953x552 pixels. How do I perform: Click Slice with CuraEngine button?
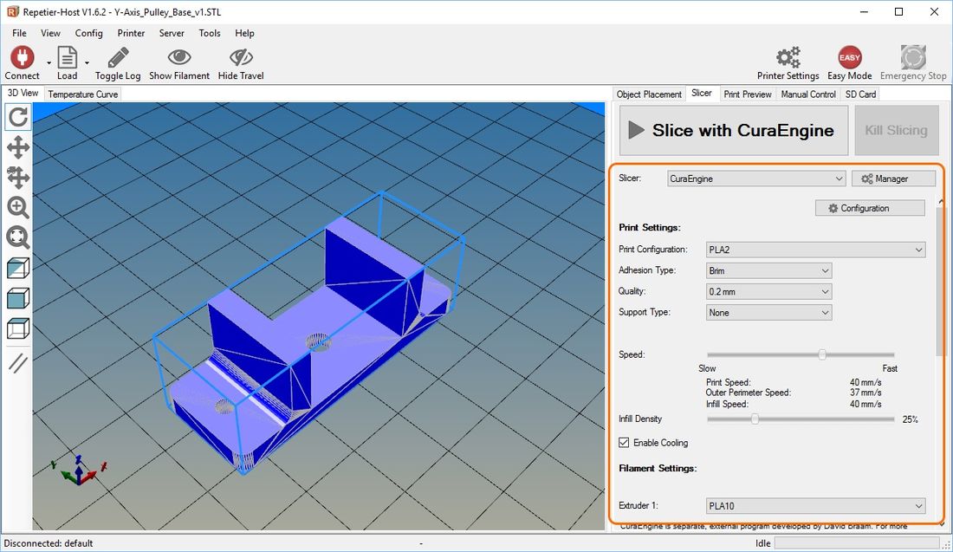(x=734, y=130)
